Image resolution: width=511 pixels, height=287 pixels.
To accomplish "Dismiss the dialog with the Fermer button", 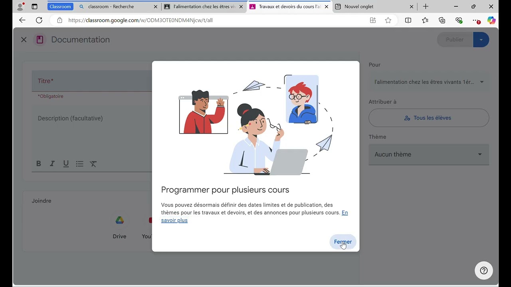I will pos(343,242).
